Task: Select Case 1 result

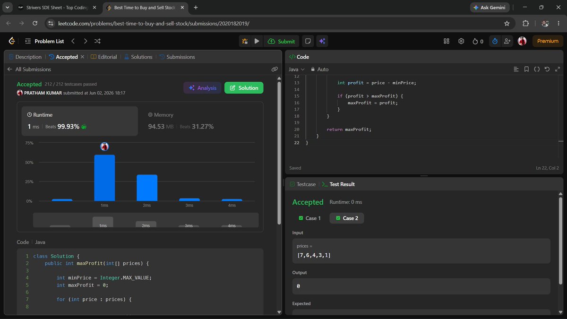Action: [309, 218]
